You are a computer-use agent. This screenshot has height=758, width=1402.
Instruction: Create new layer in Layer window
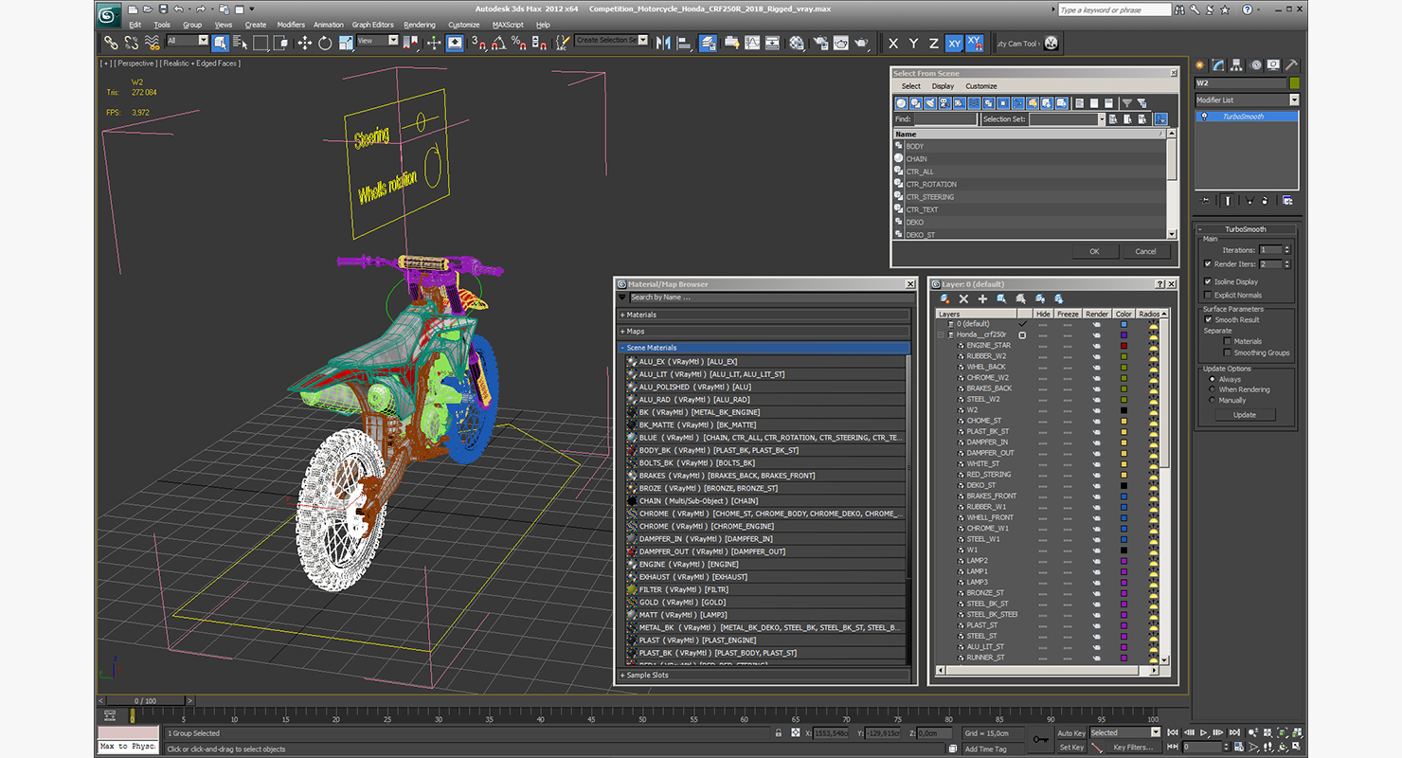[x=944, y=298]
